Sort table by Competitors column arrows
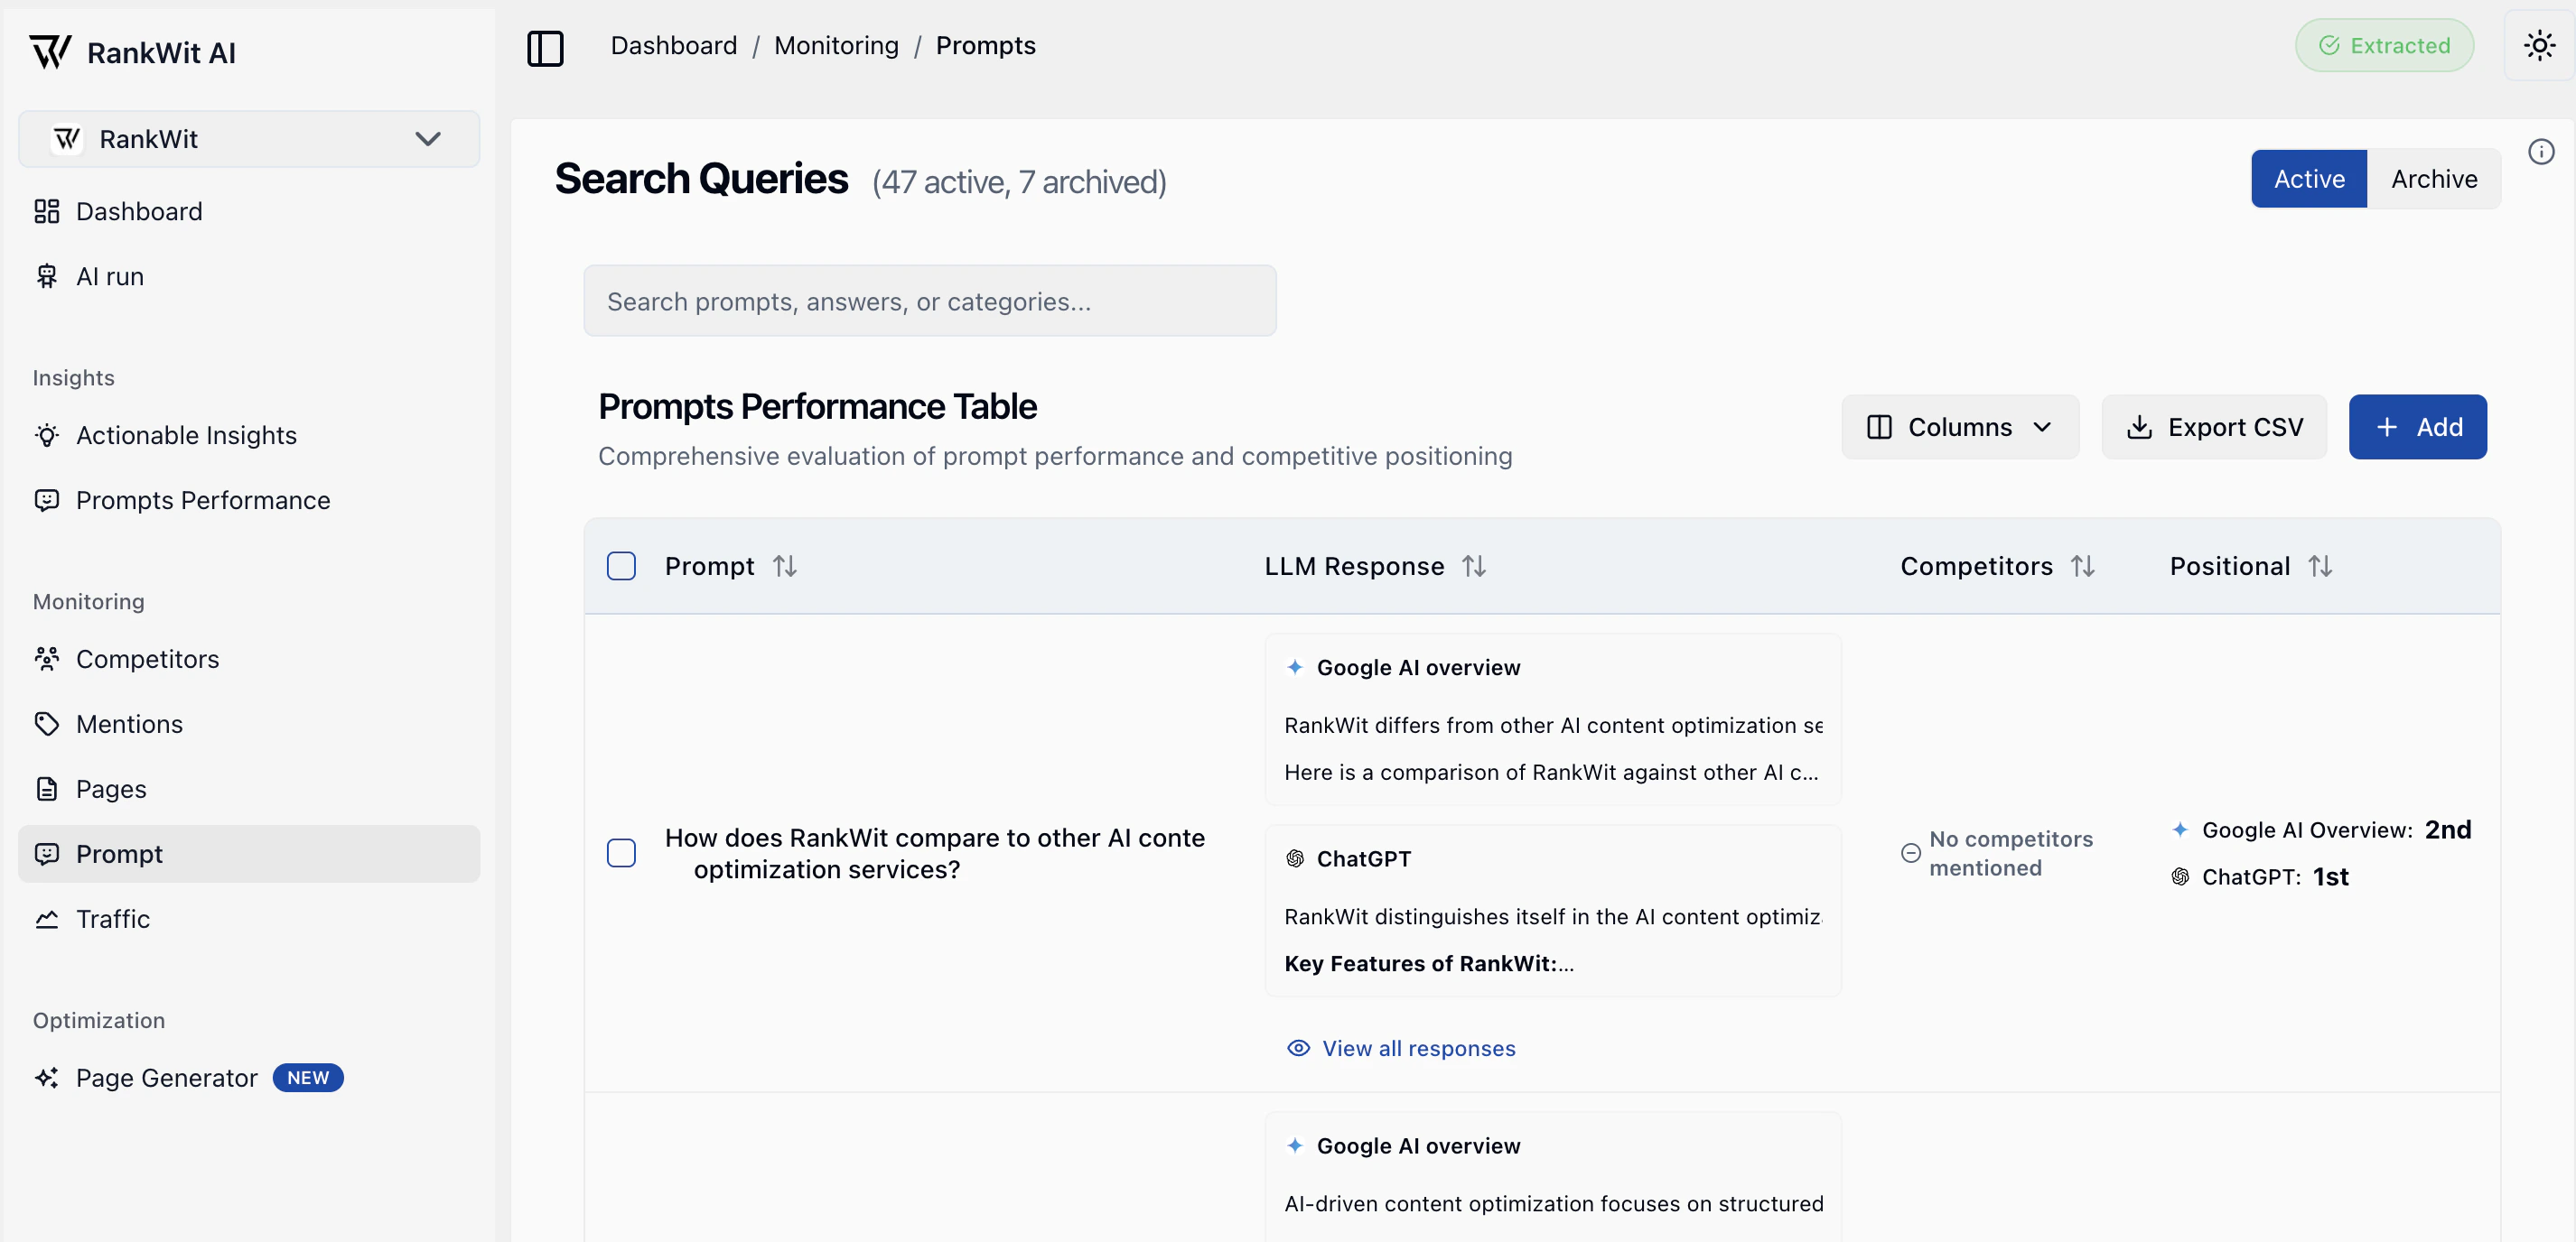 point(2083,566)
